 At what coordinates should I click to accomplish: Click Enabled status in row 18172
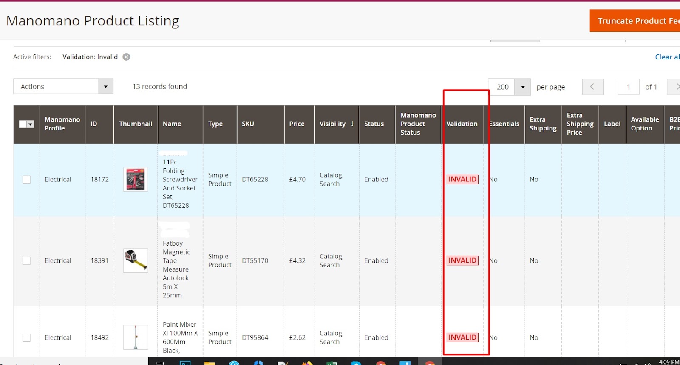tap(376, 179)
